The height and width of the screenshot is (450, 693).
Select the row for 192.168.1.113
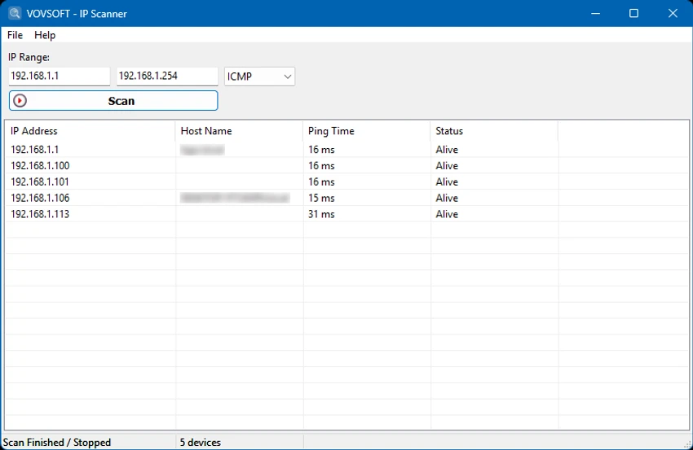click(347, 214)
